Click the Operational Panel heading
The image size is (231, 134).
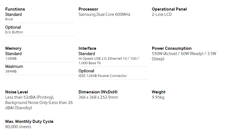(x=169, y=9)
